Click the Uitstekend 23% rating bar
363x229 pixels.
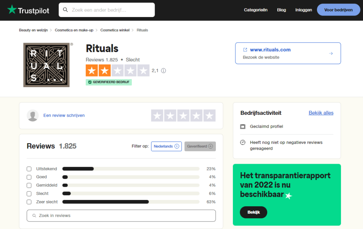(131, 169)
